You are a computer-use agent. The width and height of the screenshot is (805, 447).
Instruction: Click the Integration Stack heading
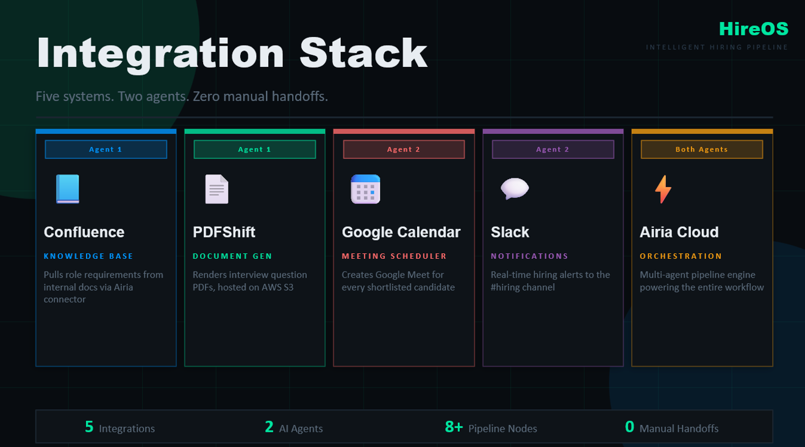[232, 53]
